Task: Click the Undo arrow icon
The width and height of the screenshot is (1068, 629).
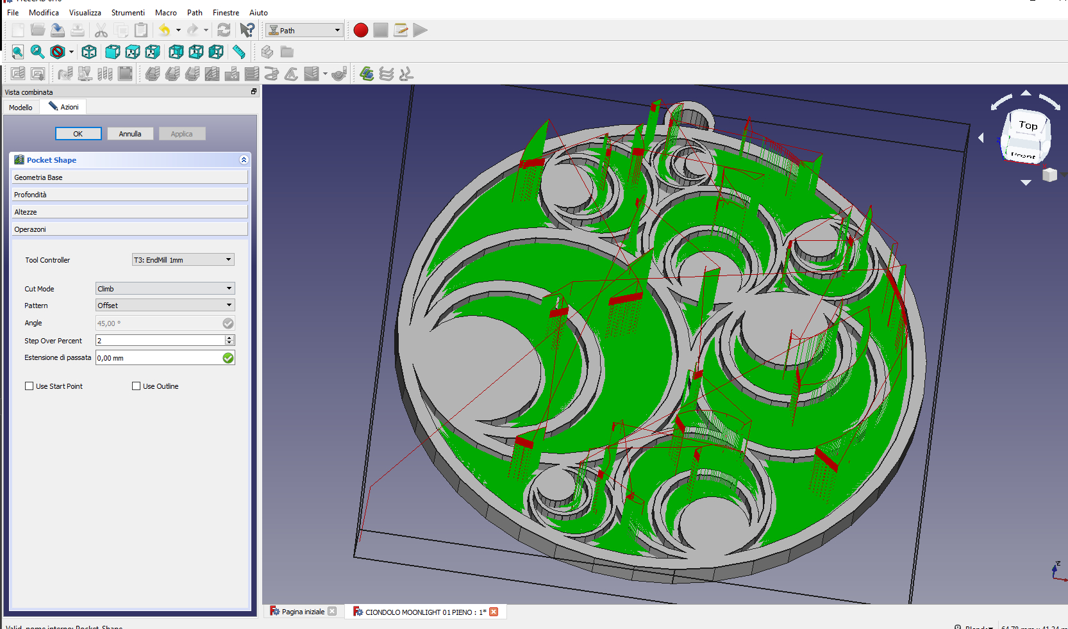Action: click(165, 30)
